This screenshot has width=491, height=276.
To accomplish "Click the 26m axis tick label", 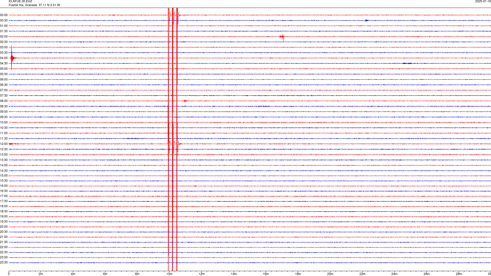I will 427,274.
